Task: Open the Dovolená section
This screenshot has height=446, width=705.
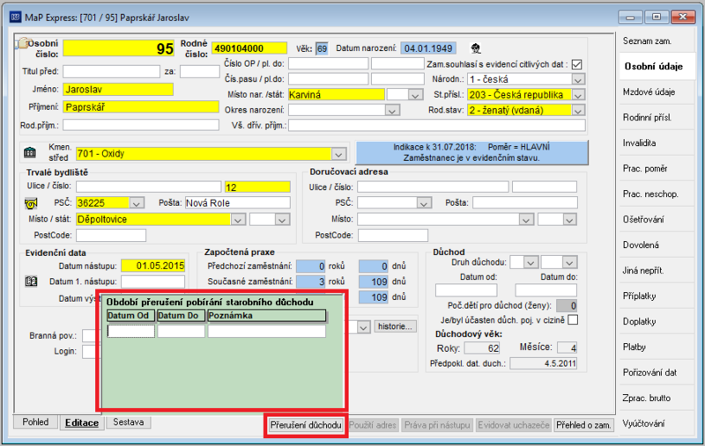Action: pos(657,245)
